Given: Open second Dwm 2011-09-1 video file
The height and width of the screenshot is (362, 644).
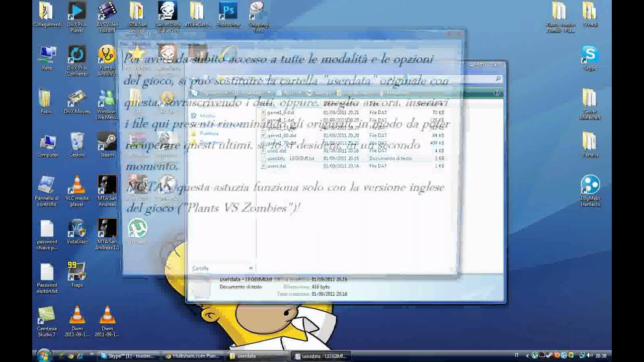Looking at the screenshot, I should tap(107, 322).
